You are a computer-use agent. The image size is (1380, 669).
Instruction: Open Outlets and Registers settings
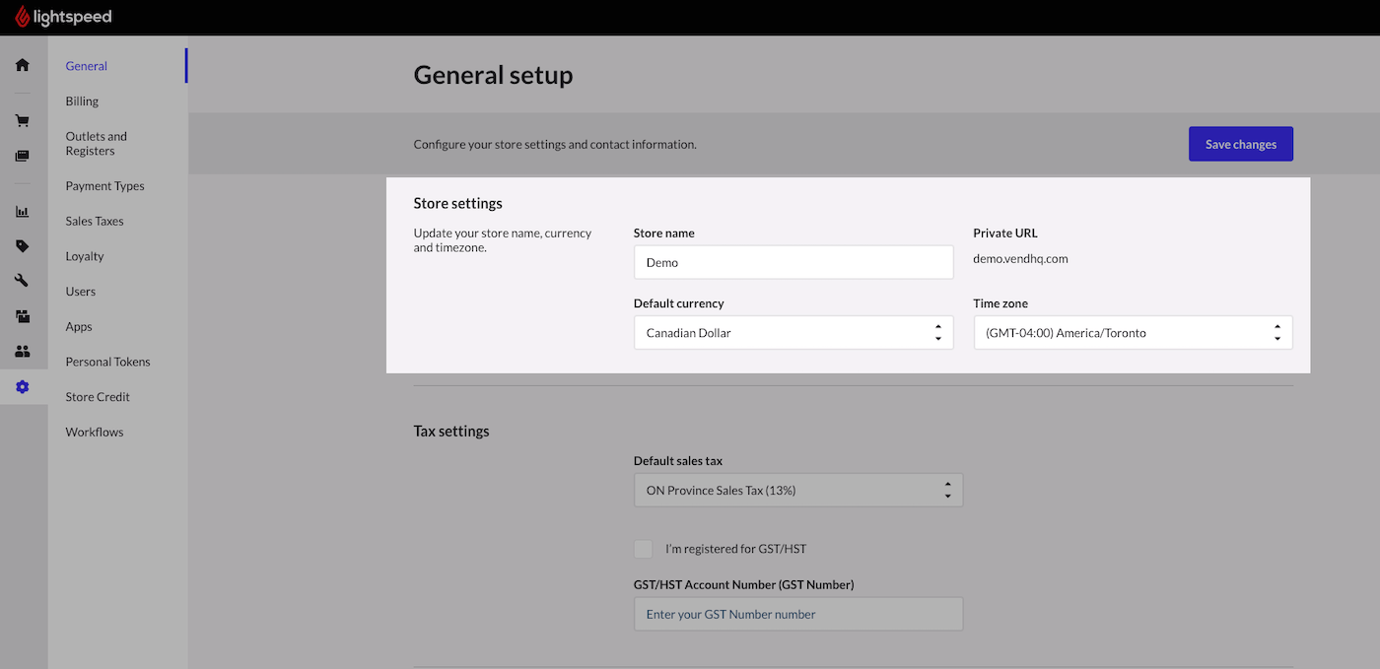pos(96,144)
